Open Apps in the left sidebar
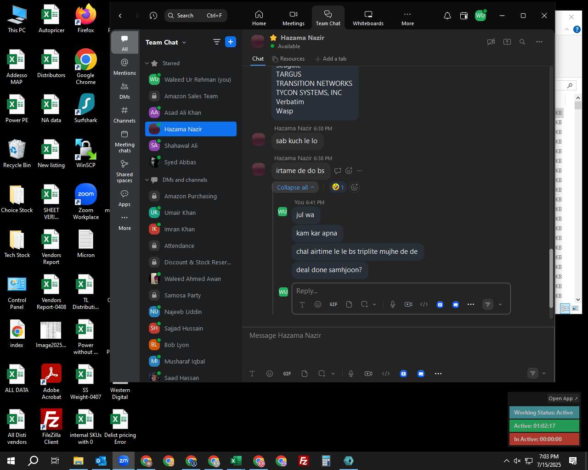This screenshot has width=588, height=470. coord(124,198)
